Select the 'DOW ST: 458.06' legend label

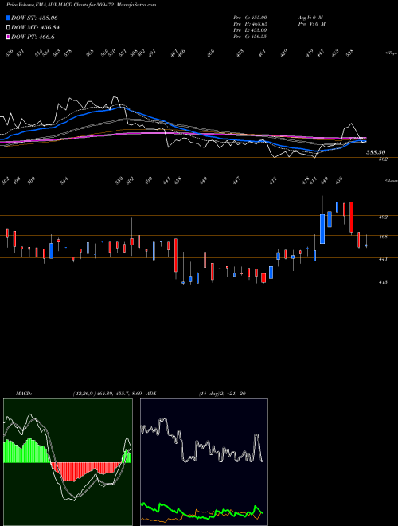34,18
